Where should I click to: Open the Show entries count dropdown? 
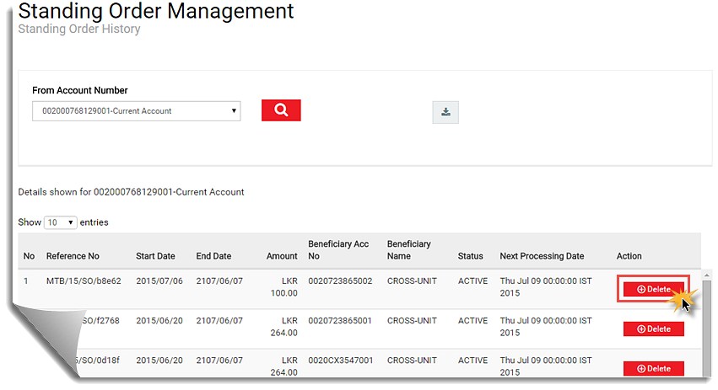(x=61, y=222)
